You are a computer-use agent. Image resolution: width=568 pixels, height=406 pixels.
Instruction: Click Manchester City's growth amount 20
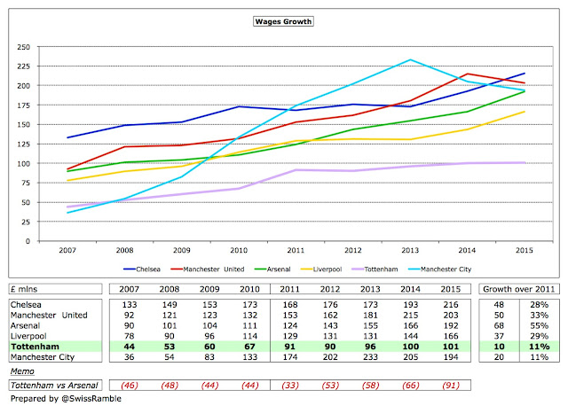pyautogui.click(x=499, y=357)
